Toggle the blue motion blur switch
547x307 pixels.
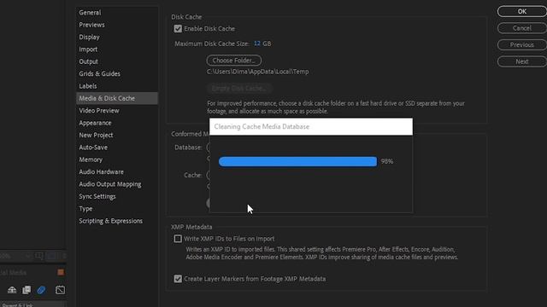pos(41,290)
